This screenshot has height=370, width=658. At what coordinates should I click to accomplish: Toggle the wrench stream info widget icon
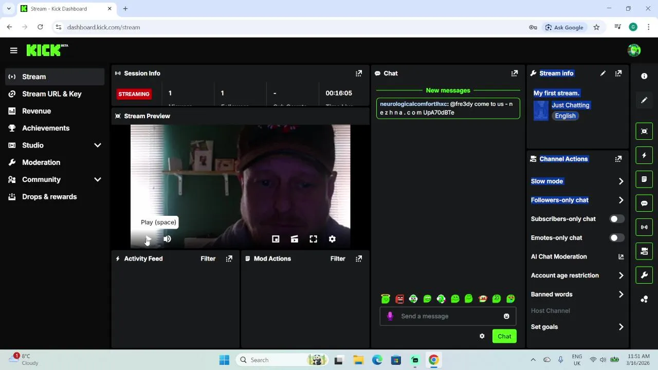pos(644,275)
